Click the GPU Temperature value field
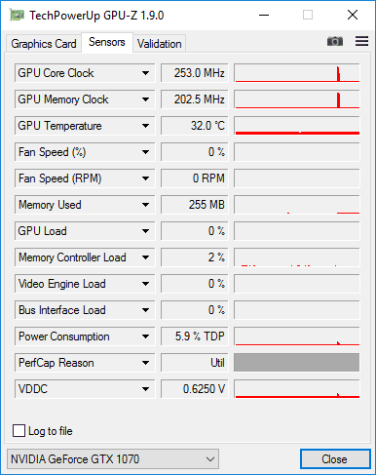Screen dimensions: 376x475 pyautogui.click(x=195, y=126)
